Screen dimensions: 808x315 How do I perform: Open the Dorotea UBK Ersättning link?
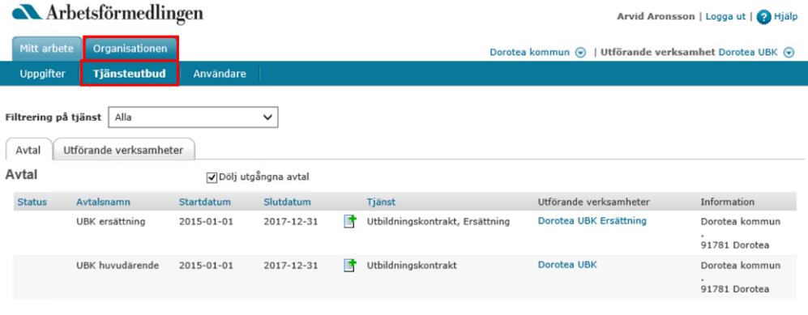[592, 221]
